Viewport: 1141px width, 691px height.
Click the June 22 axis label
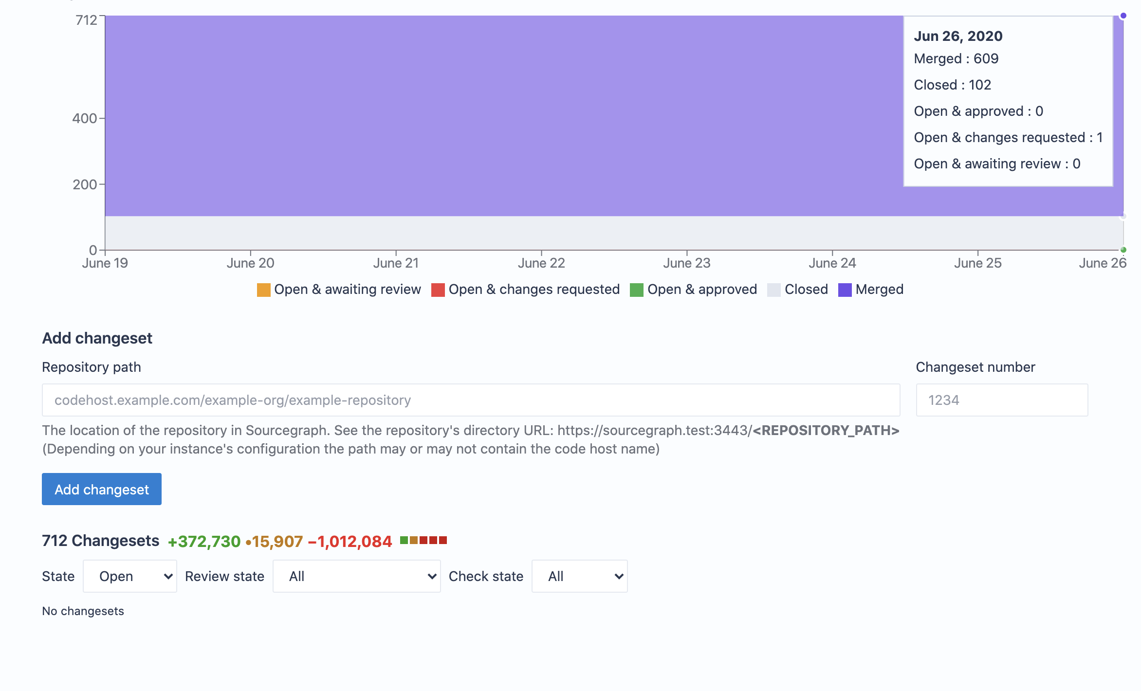[541, 263]
